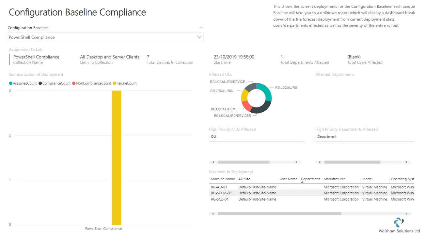Viewport: 424px width, 239px height.
Task: Open the PowerShell Compliance baseline dropdown
Action: pyautogui.click(x=105, y=37)
